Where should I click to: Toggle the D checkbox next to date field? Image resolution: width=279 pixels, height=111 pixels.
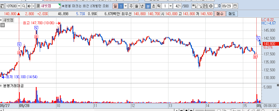216,6
